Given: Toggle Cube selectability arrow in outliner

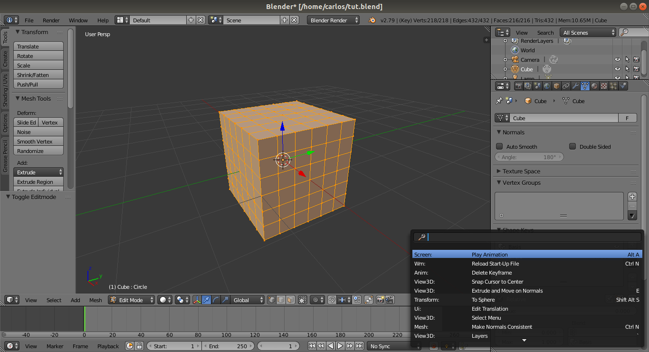Looking at the screenshot, I should click(x=627, y=69).
